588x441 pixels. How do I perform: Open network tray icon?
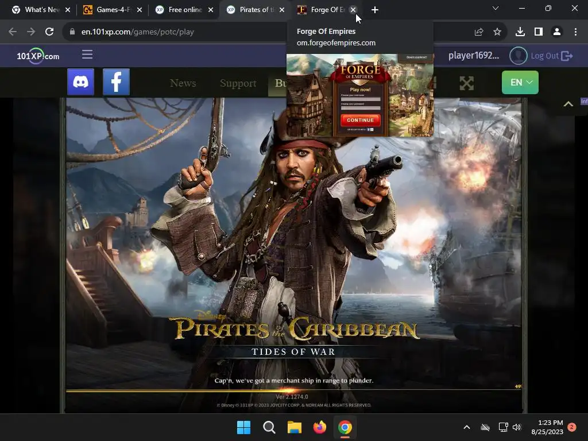(503, 427)
